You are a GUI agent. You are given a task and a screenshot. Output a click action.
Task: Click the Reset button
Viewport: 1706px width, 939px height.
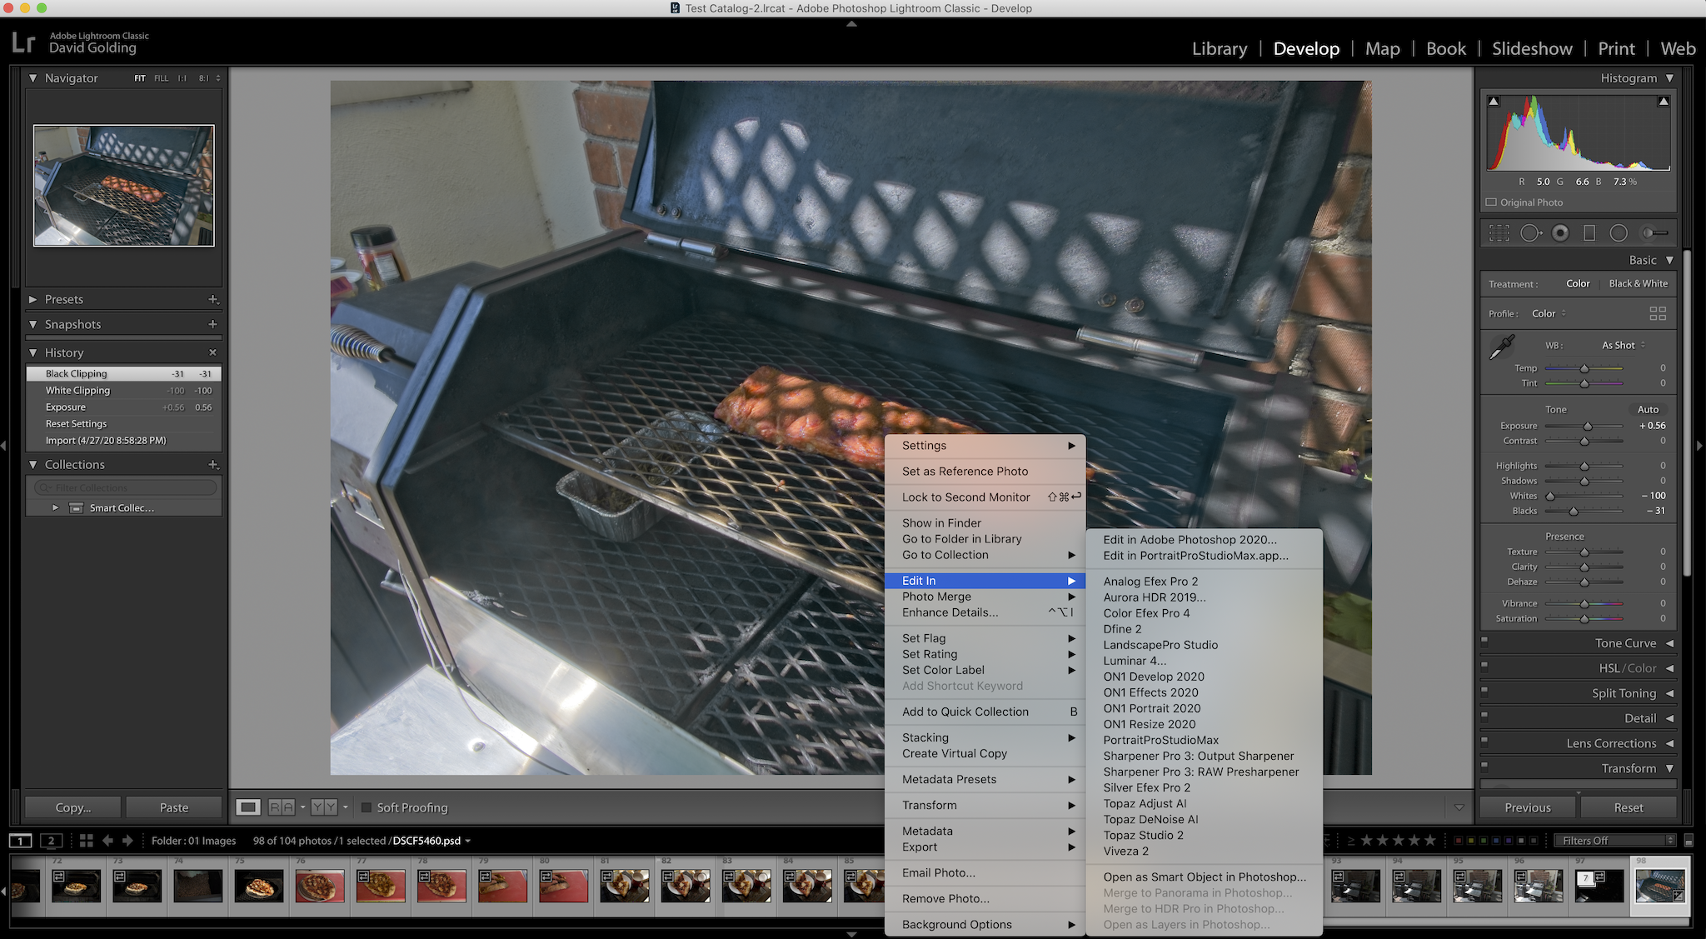click(1628, 807)
